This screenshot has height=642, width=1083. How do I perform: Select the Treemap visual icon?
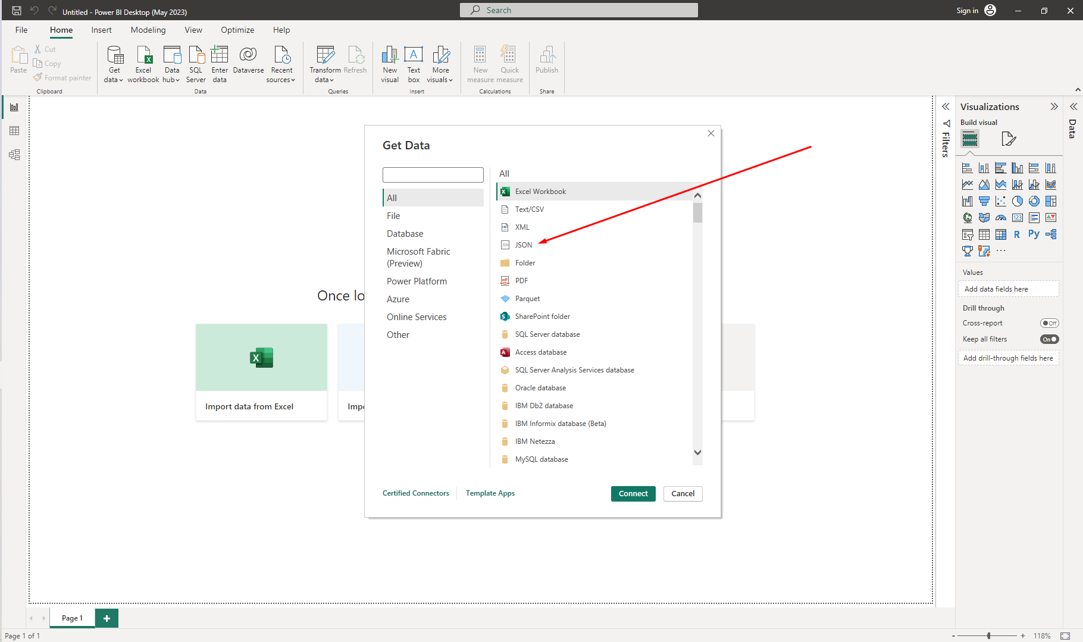tap(1051, 202)
